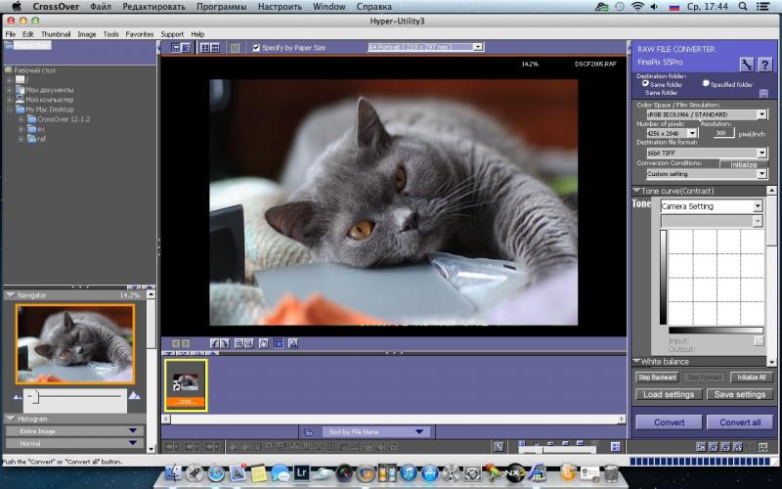
Task: Open the Sort by File Name dropdown
Action: pyautogui.click(x=375, y=432)
